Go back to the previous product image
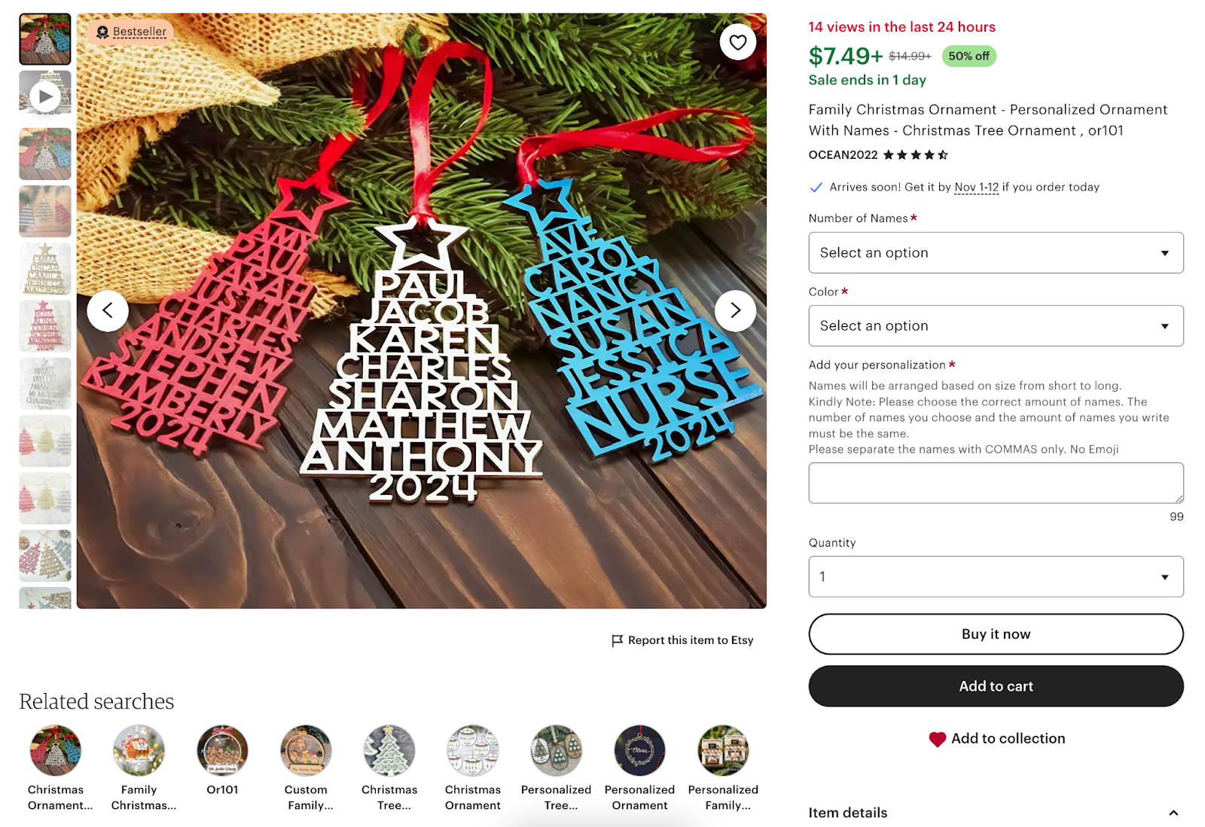Image resolution: width=1205 pixels, height=827 pixels. coord(108,310)
